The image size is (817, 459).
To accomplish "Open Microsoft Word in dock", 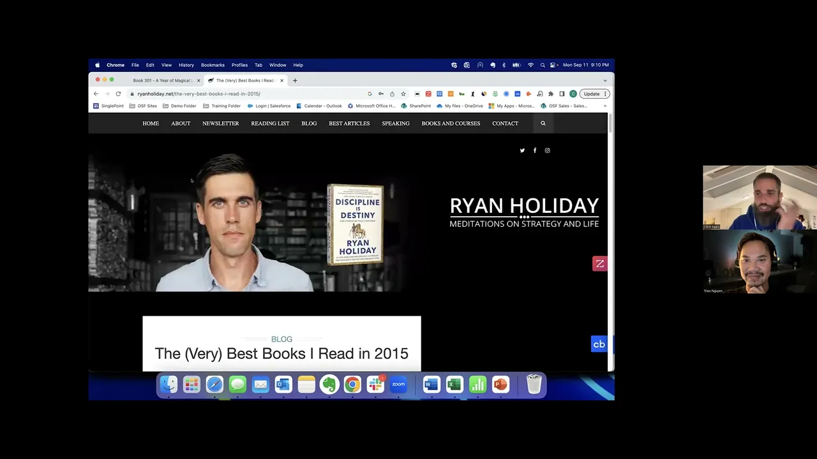I will pyautogui.click(x=431, y=384).
